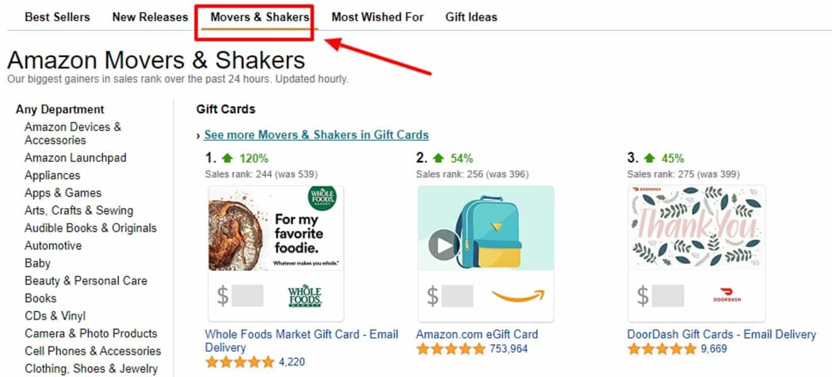Open the Whole Foods Market Gift Card listing

tap(301, 334)
